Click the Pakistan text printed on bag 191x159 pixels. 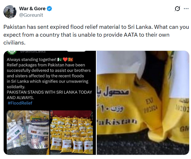pyautogui.click(x=117, y=122)
